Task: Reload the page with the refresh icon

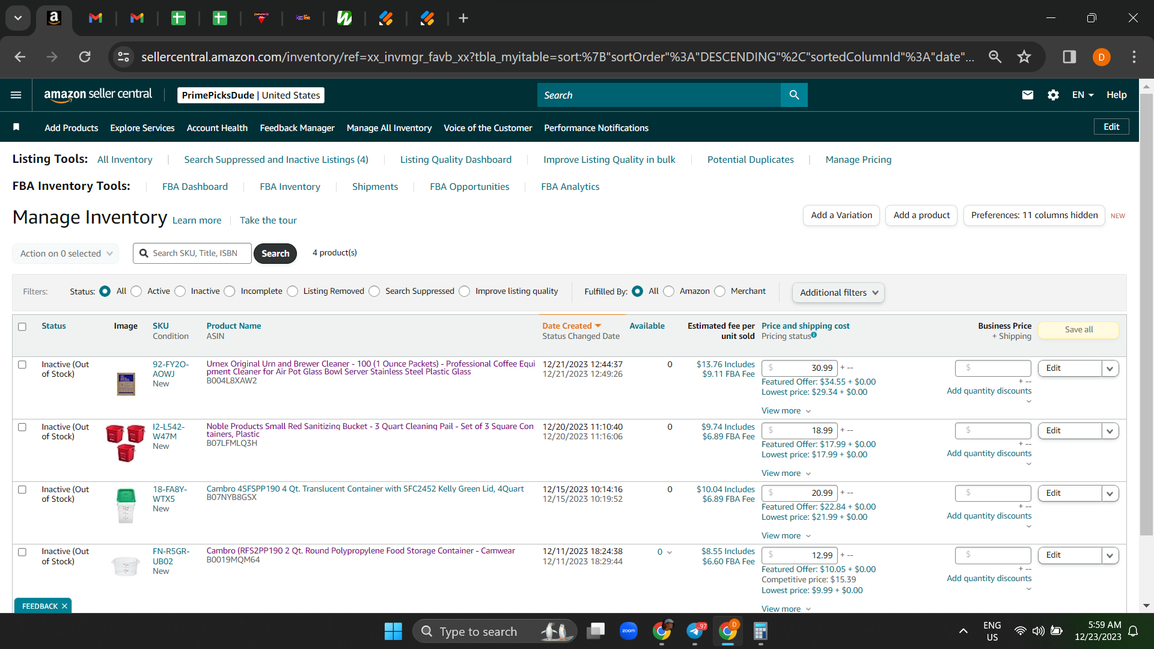Action: (x=85, y=56)
